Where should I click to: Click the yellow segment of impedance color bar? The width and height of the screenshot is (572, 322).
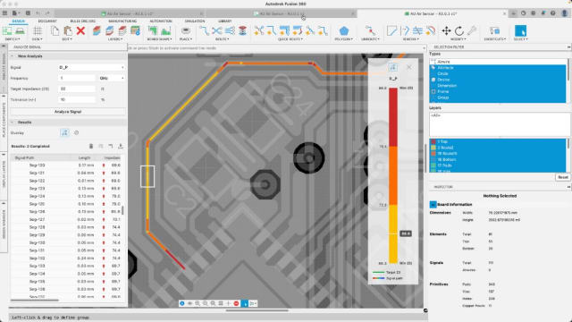pos(393,234)
